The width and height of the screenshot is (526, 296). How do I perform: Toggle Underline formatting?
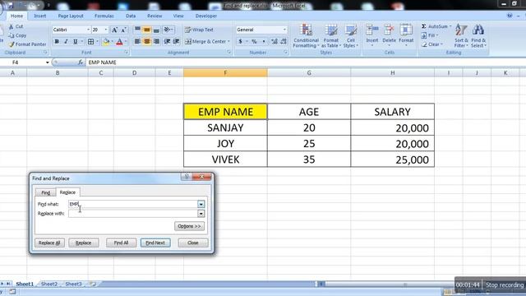click(75, 42)
